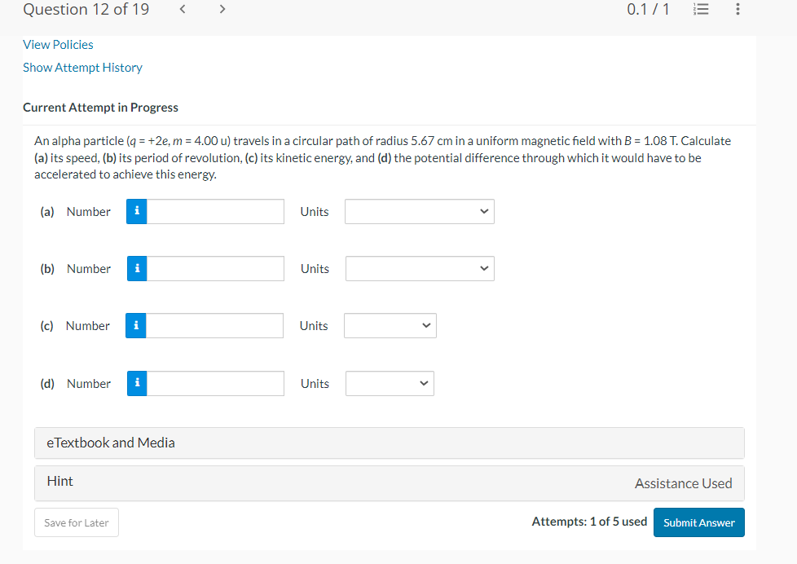Open the three-dot more options menu
Viewport: 797px width, 564px height.
click(738, 9)
